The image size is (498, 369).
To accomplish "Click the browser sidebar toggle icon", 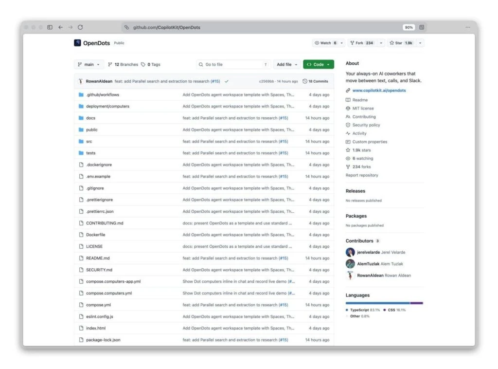I will 50,27.
